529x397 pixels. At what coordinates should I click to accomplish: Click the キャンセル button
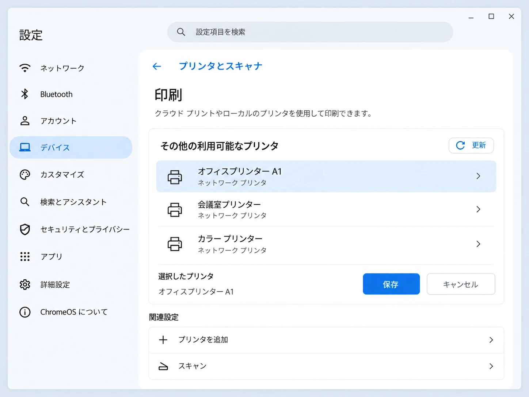[461, 284]
